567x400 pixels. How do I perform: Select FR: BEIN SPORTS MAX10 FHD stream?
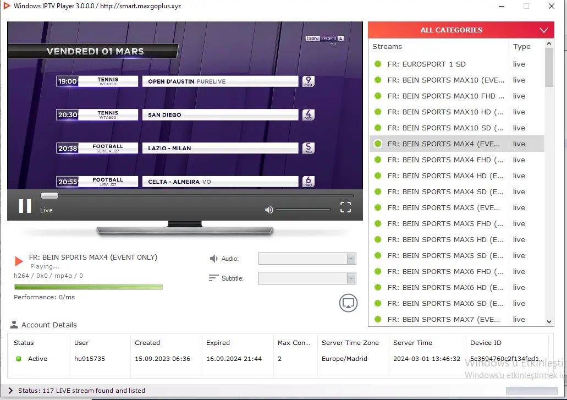coord(456,96)
